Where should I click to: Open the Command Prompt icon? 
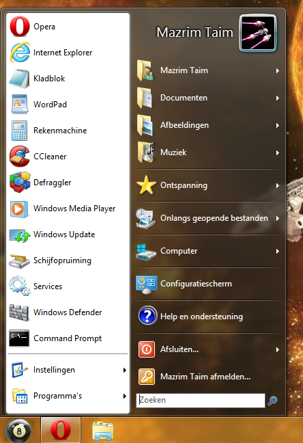tap(19, 338)
